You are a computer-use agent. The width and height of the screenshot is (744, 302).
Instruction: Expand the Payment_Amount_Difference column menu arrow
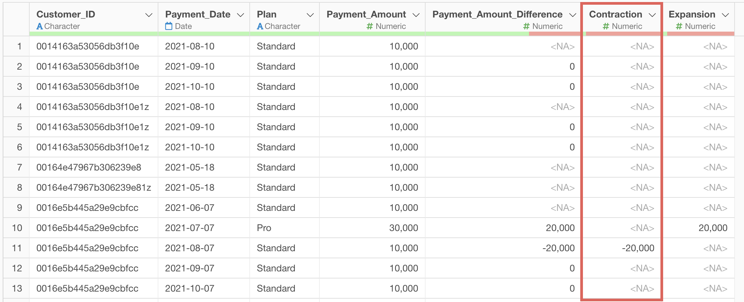click(572, 15)
